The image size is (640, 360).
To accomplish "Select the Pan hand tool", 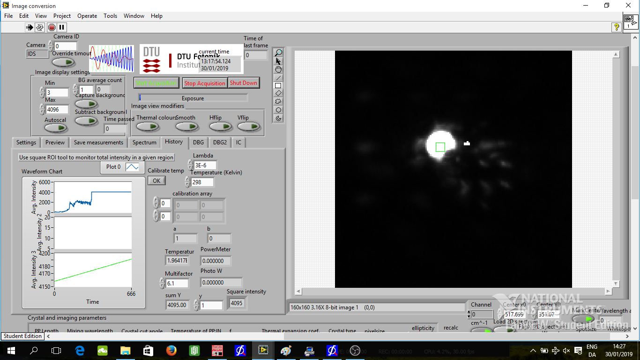I will (x=278, y=69).
